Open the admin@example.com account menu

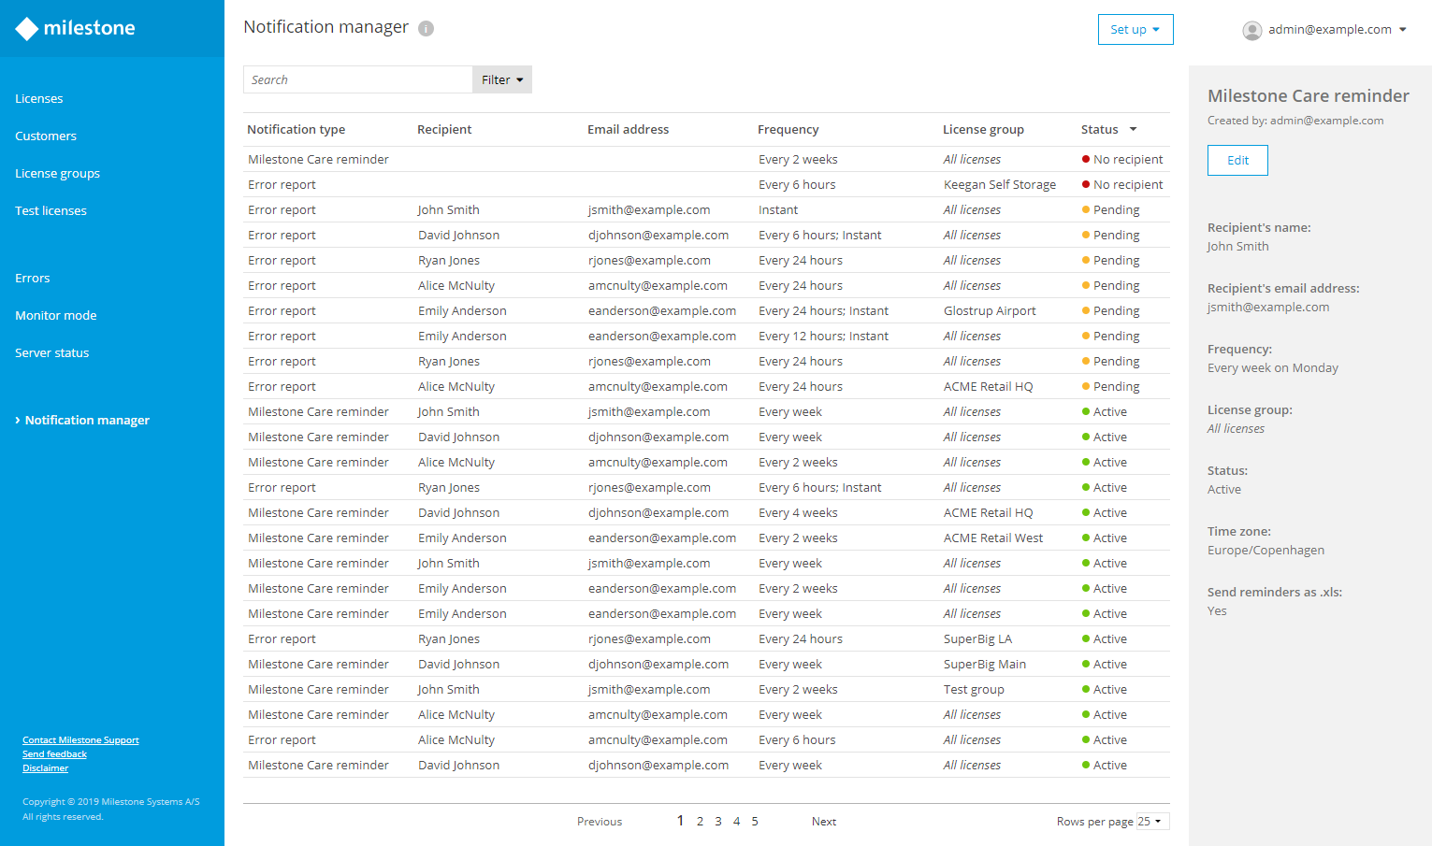[x=1328, y=29]
